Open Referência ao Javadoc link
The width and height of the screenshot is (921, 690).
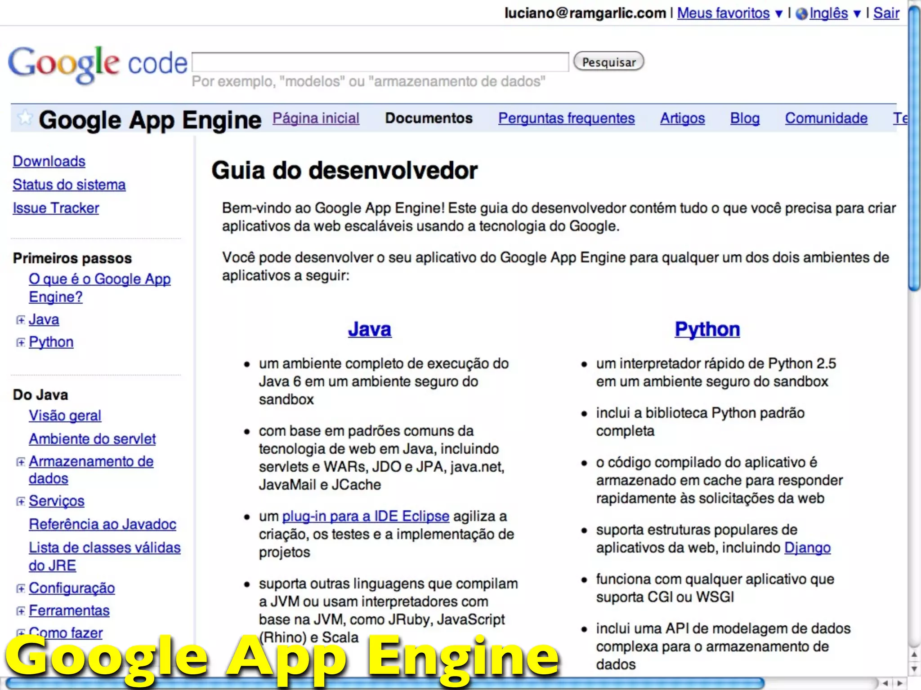(x=103, y=524)
